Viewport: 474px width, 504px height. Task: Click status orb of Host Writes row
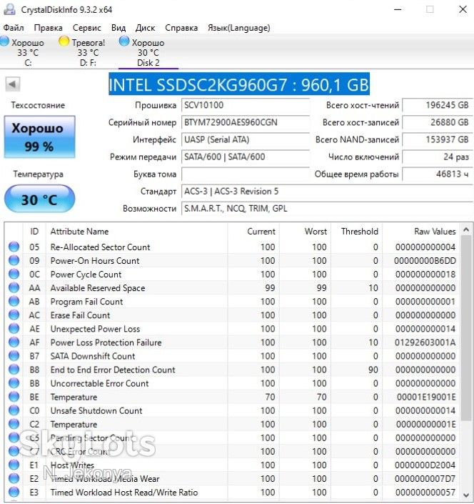pyautogui.click(x=14, y=465)
